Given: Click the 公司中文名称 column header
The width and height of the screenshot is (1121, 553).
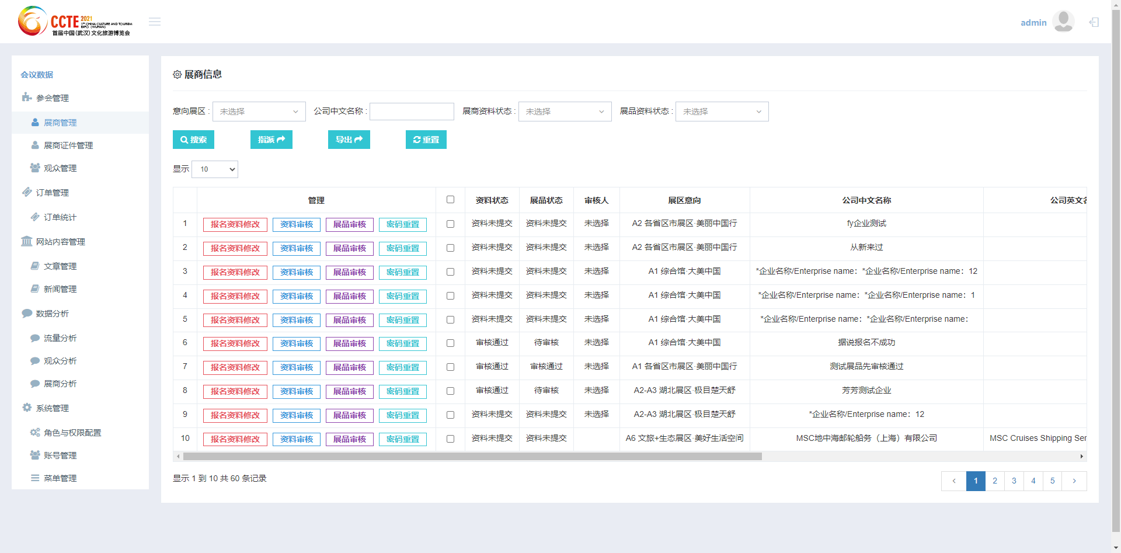Looking at the screenshot, I should [x=866, y=200].
